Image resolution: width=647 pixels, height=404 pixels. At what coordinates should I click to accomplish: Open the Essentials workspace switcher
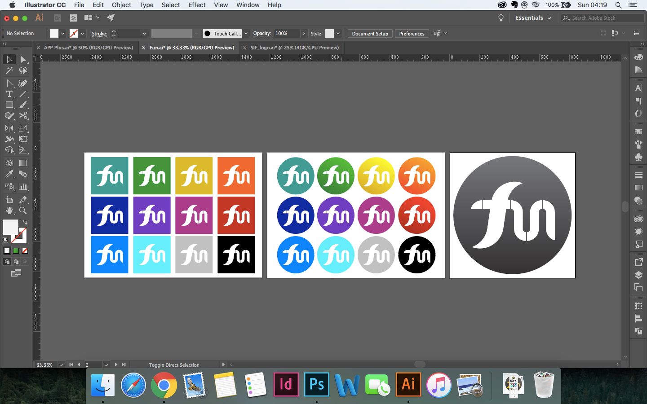533,18
